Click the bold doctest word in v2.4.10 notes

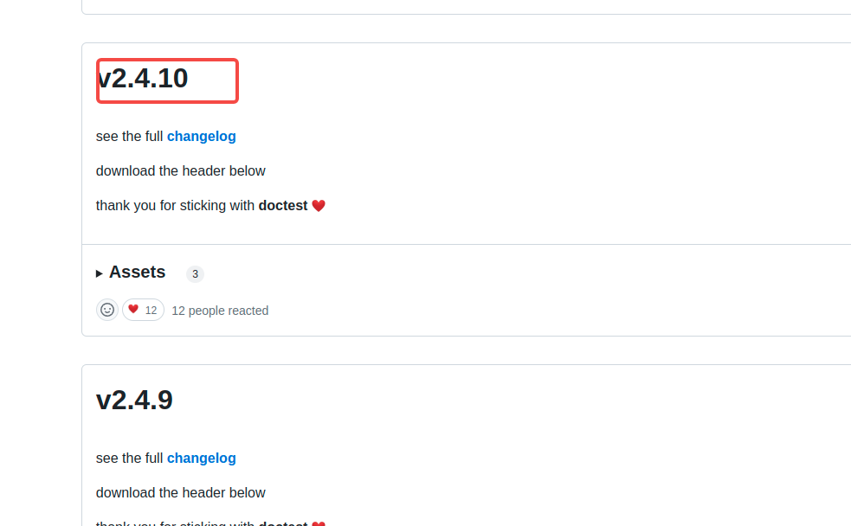[283, 206]
